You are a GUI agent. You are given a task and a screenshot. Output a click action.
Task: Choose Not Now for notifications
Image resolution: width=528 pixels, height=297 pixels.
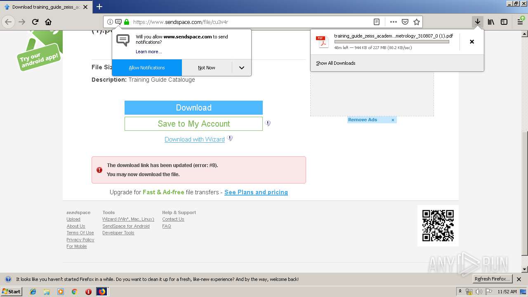207,68
